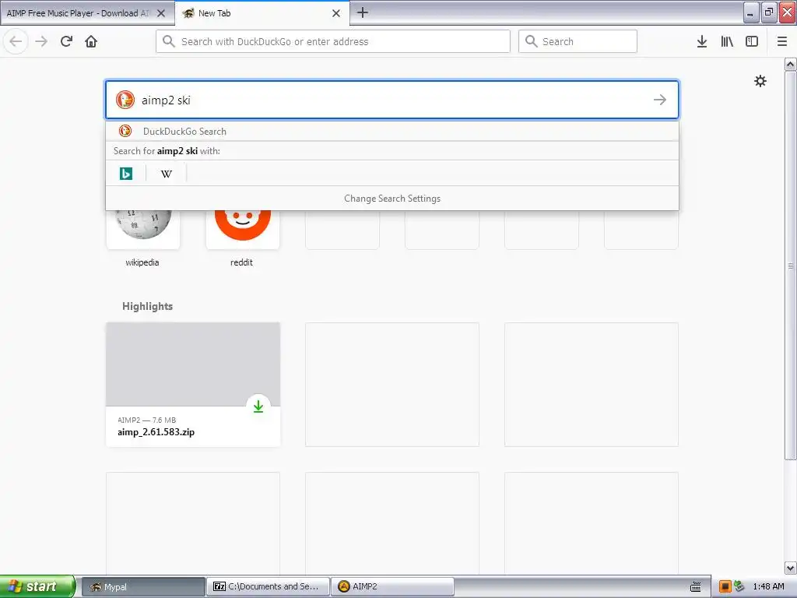Switch to AIMP Free Music Player tab
The height and width of the screenshot is (598, 797).
[x=79, y=13]
